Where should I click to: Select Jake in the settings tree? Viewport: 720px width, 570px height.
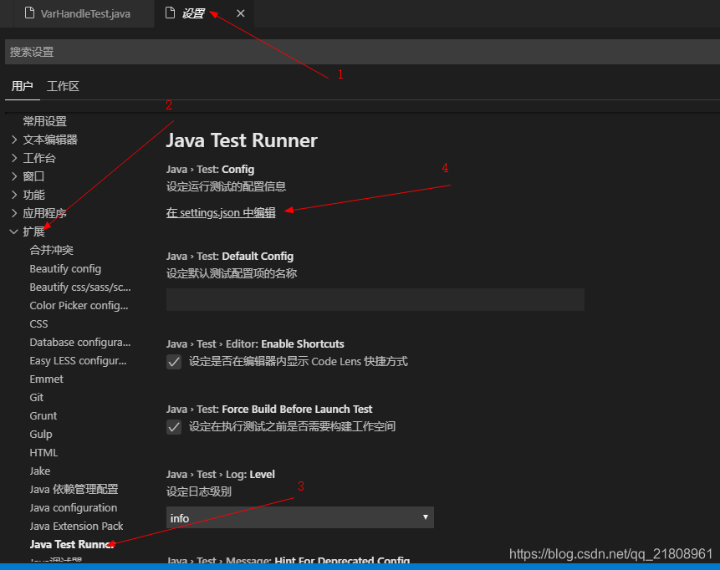pos(40,471)
